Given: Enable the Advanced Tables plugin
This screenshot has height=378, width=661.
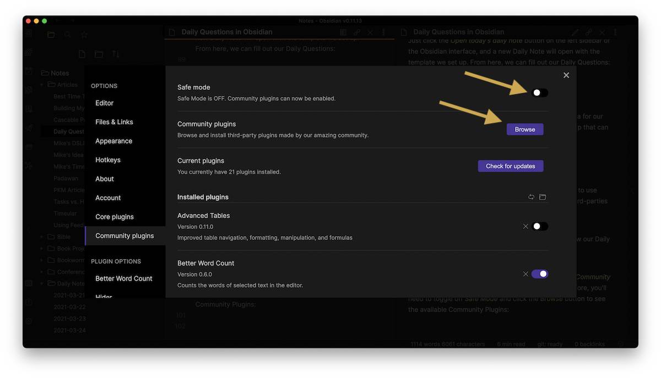Looking at the screenshot, I should [x=540, y=226].
